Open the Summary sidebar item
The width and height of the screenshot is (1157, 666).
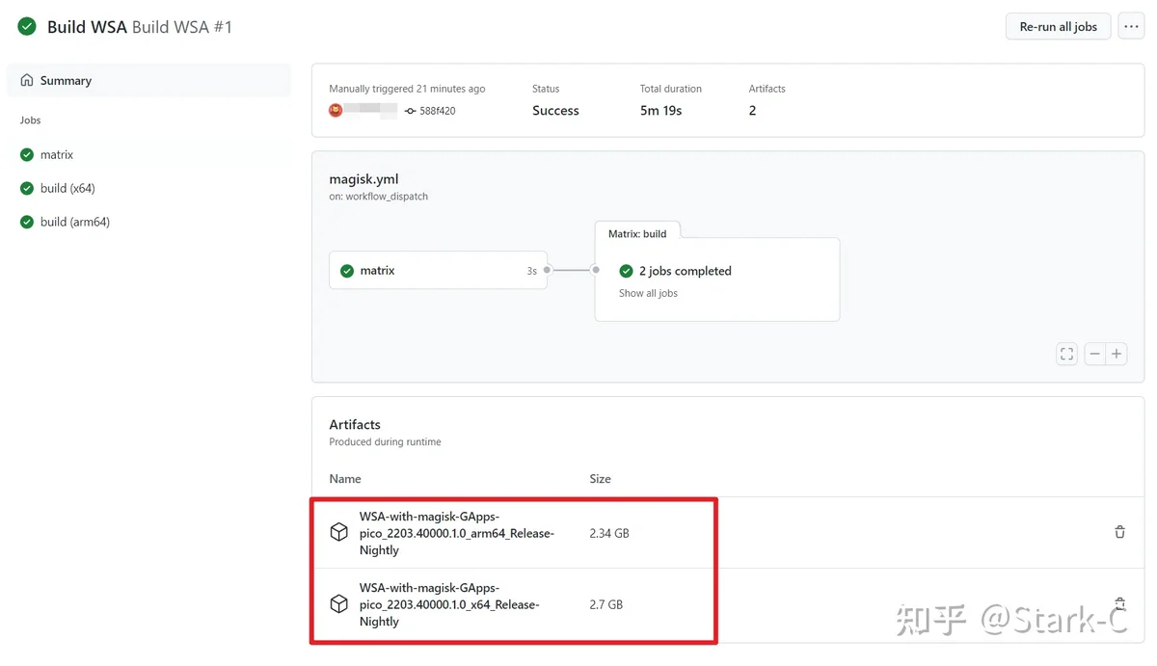click(x=148, y=80)
